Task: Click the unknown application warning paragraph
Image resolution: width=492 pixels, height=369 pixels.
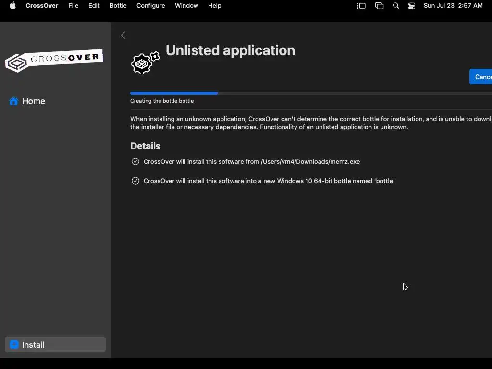Action: [311, 123]
